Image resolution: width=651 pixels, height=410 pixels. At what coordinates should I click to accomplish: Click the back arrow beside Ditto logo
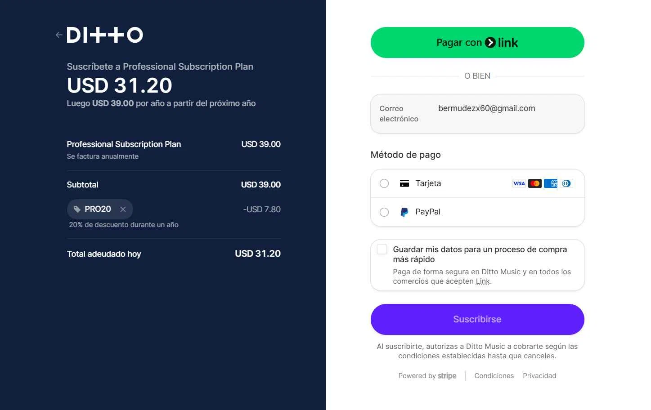coord(59,35)
